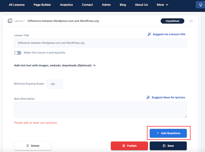Click the quiz lesson icon beside Lecture 7
Image resolution: width=205 pixels, height=152 pixels.
click(10, 21)
